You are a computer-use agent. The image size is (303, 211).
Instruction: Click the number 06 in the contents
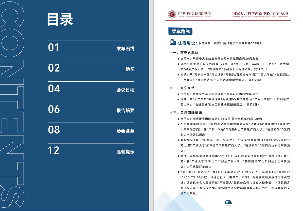54,109
